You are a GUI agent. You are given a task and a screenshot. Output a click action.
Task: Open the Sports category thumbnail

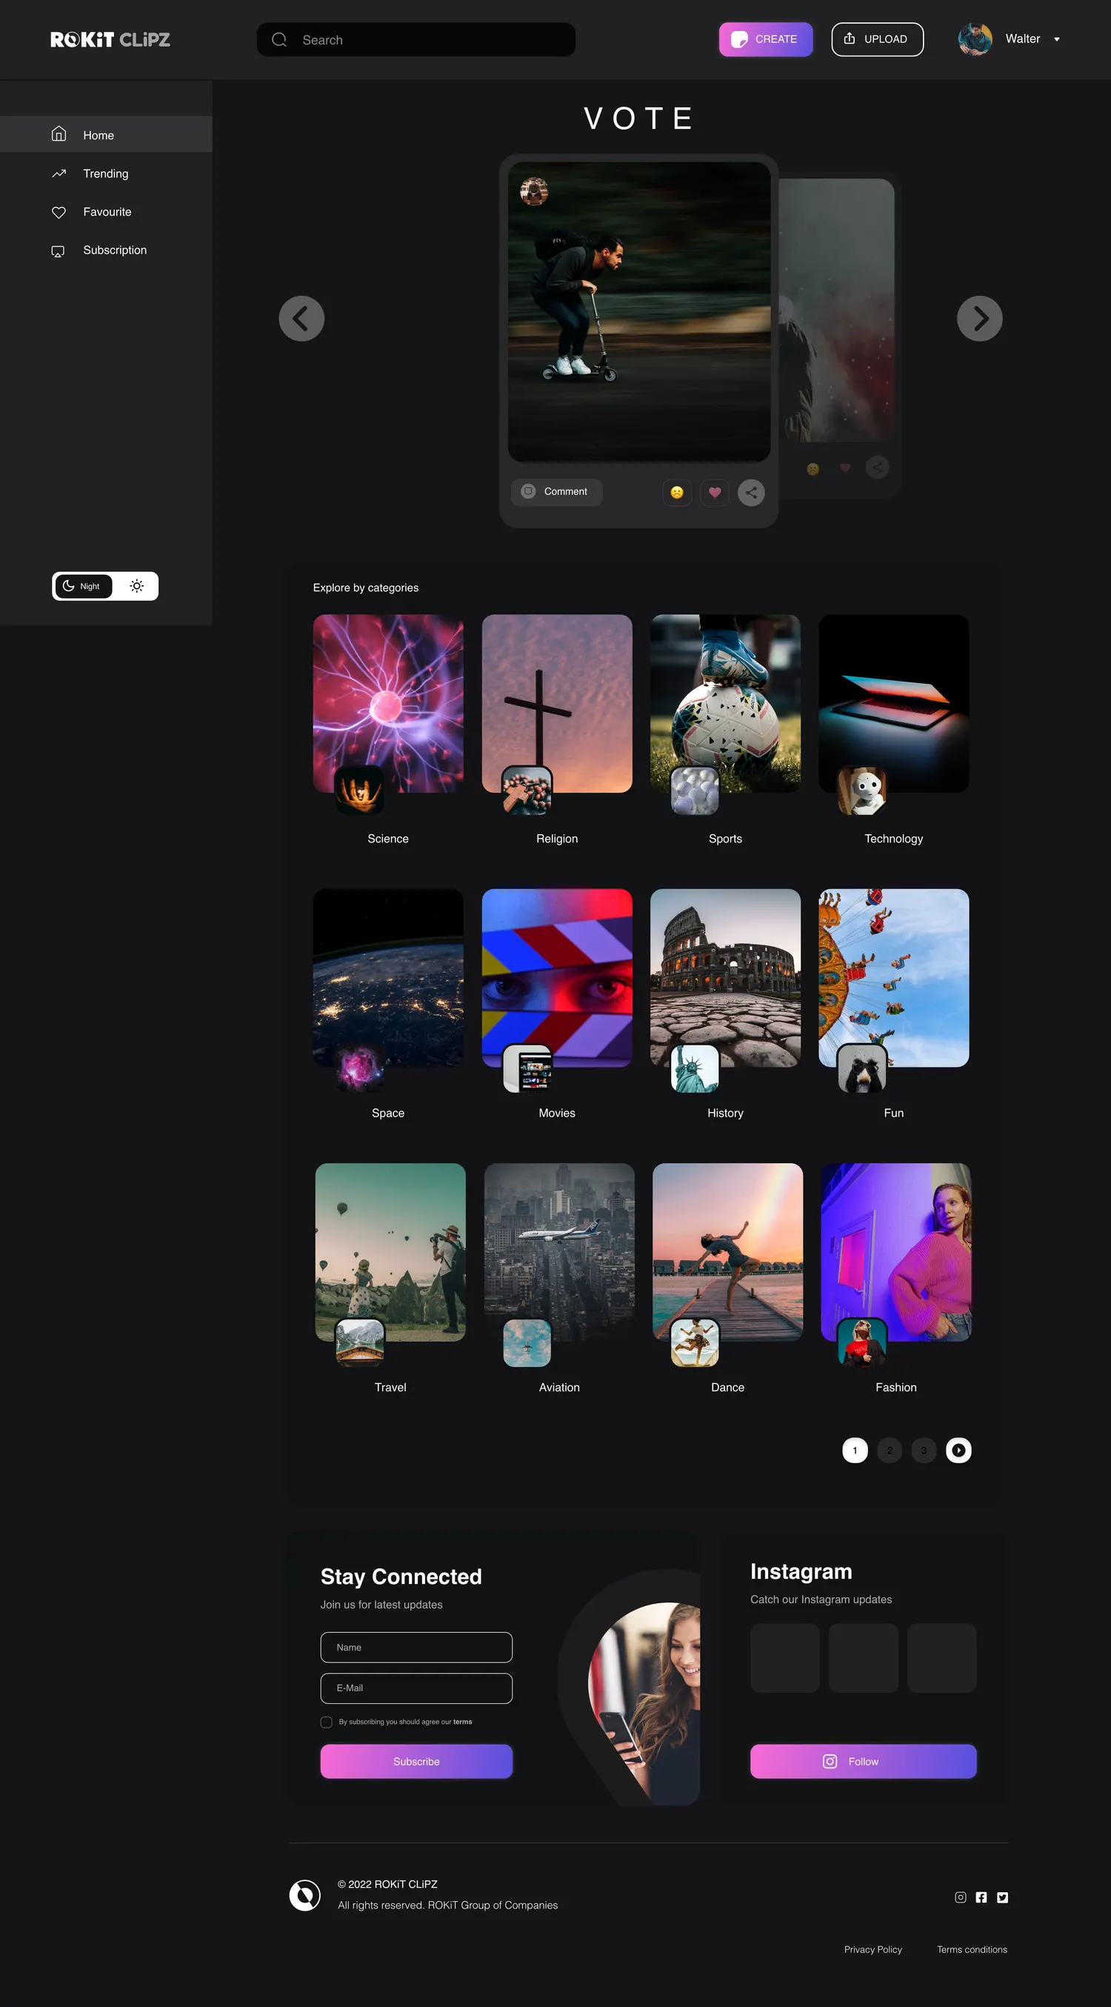(725, 703)
